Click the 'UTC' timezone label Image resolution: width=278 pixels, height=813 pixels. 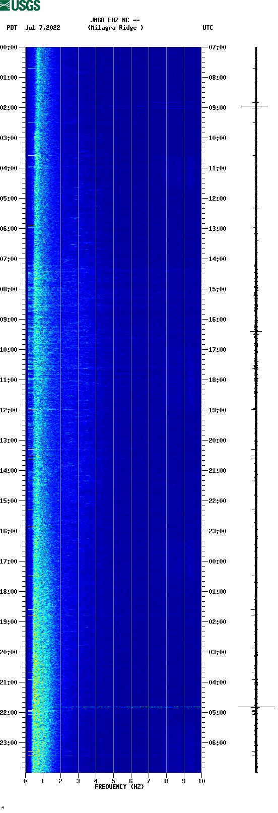pyautogui.click(x=208, y=28)
